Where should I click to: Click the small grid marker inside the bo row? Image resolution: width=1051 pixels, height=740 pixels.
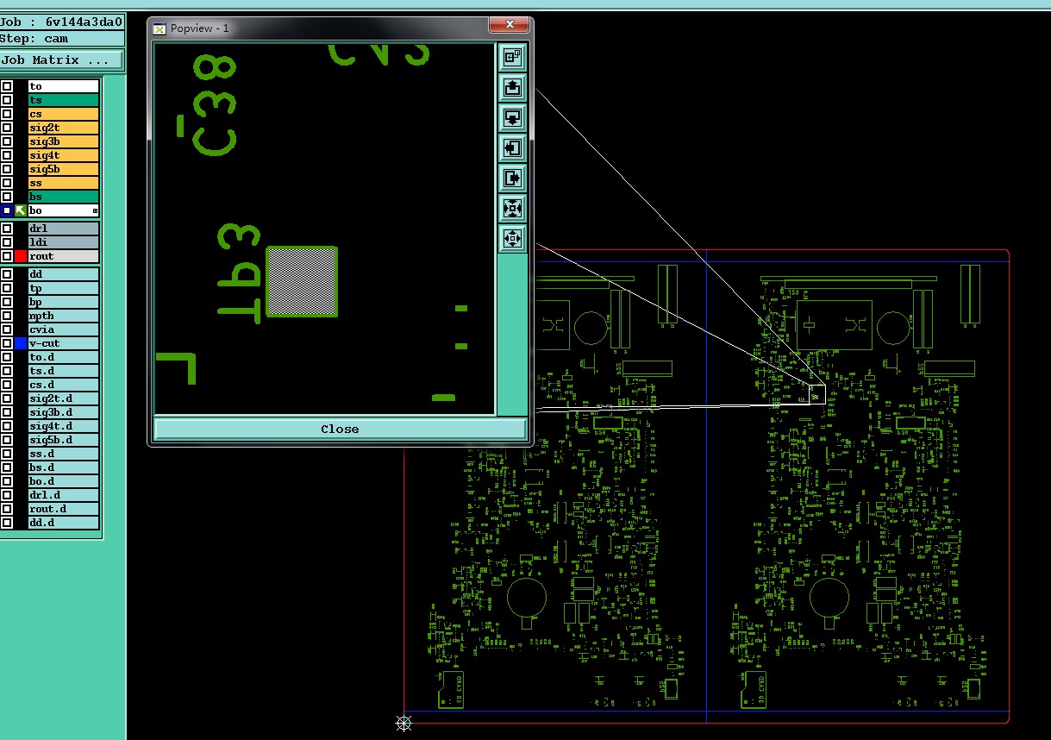[x=95, y=211]
